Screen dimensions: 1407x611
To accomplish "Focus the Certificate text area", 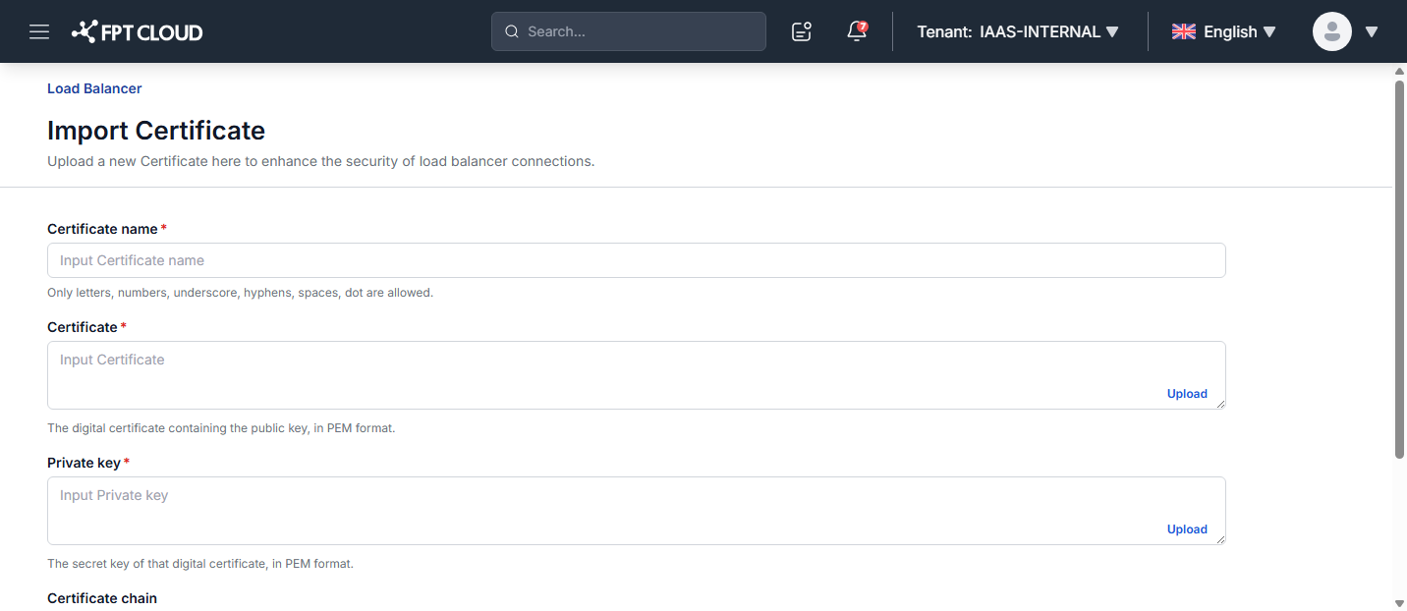I will click(637, 375).
